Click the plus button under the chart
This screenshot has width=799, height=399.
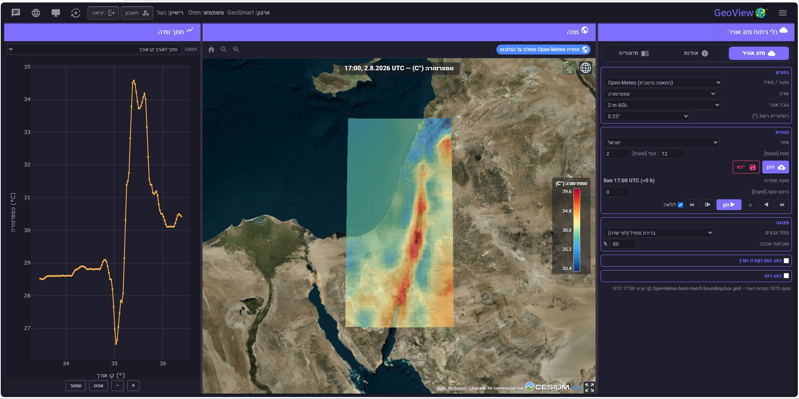133,386
